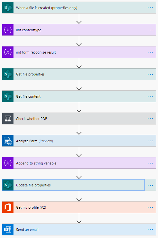Click the arrow between Get file content and Check whether PDF
Image resolution: width=158 pixels, height=238 pixels.
click(79, 107)
